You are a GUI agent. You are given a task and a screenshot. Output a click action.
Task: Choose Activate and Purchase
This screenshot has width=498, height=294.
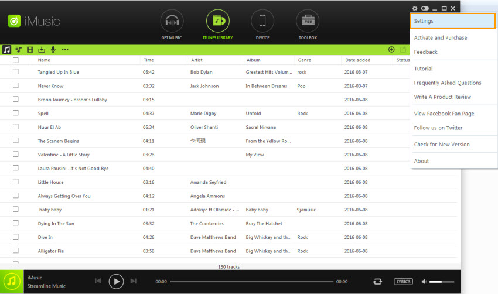click(441, 38)
